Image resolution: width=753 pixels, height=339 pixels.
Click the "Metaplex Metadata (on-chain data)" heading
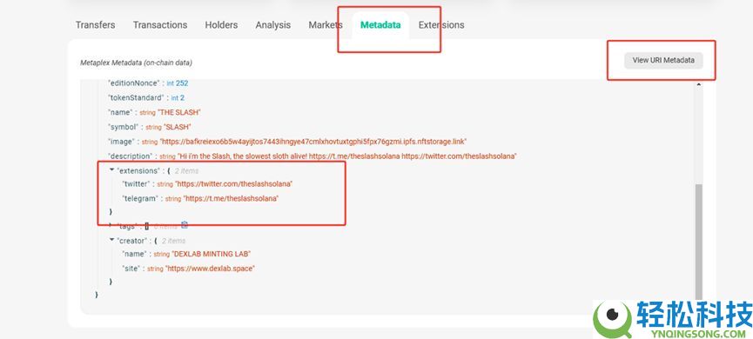137,63
